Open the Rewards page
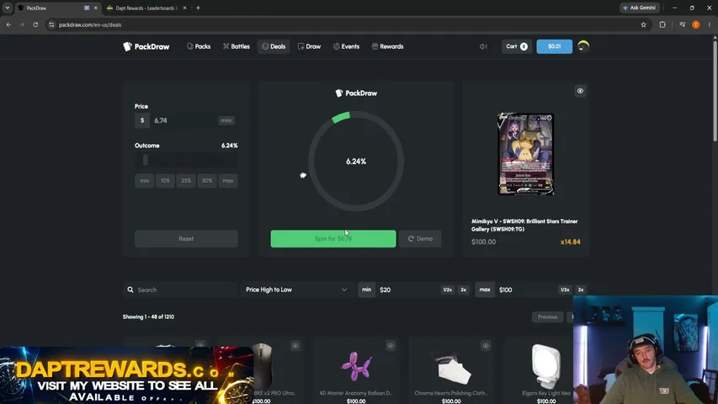This screenshot has height=404, width=718. tap(387, 46)
